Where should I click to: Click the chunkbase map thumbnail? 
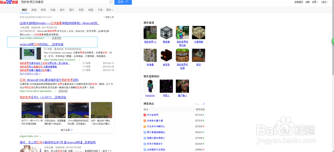tap(30, 53)
